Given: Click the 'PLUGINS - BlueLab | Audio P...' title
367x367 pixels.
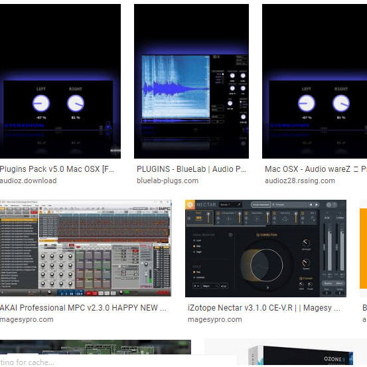Looking at the screenshot, I should (191, 169).
